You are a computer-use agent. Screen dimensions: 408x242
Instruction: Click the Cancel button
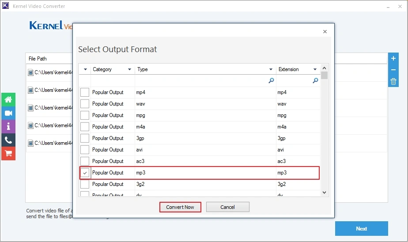click(x=228, y=207)
